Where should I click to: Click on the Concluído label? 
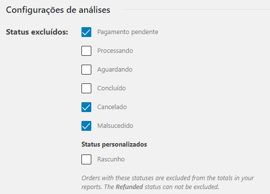click(112, 88)
